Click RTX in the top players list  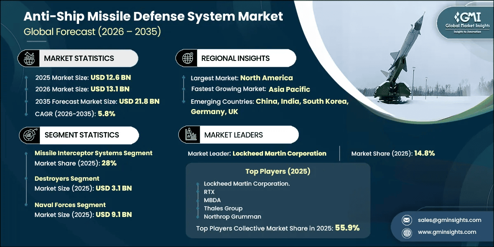(209, 192)
